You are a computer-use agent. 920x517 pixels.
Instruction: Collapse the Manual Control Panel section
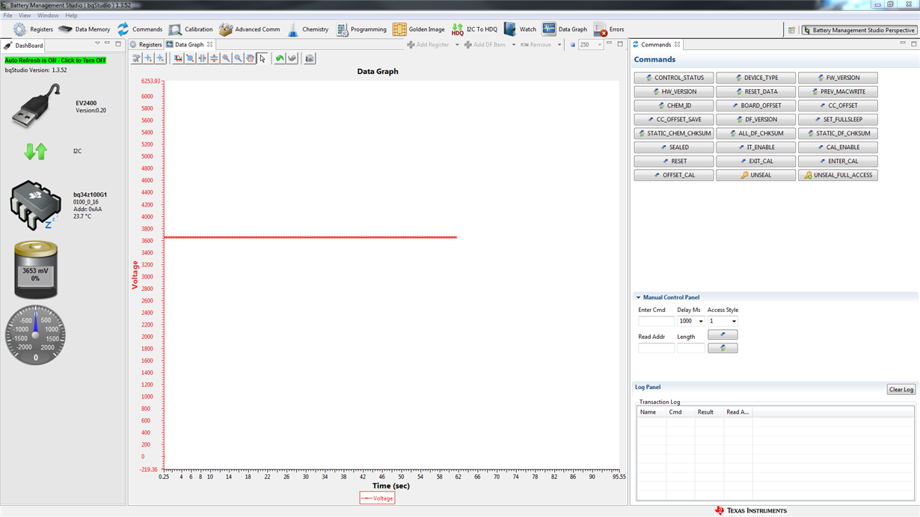pos(639,297)
